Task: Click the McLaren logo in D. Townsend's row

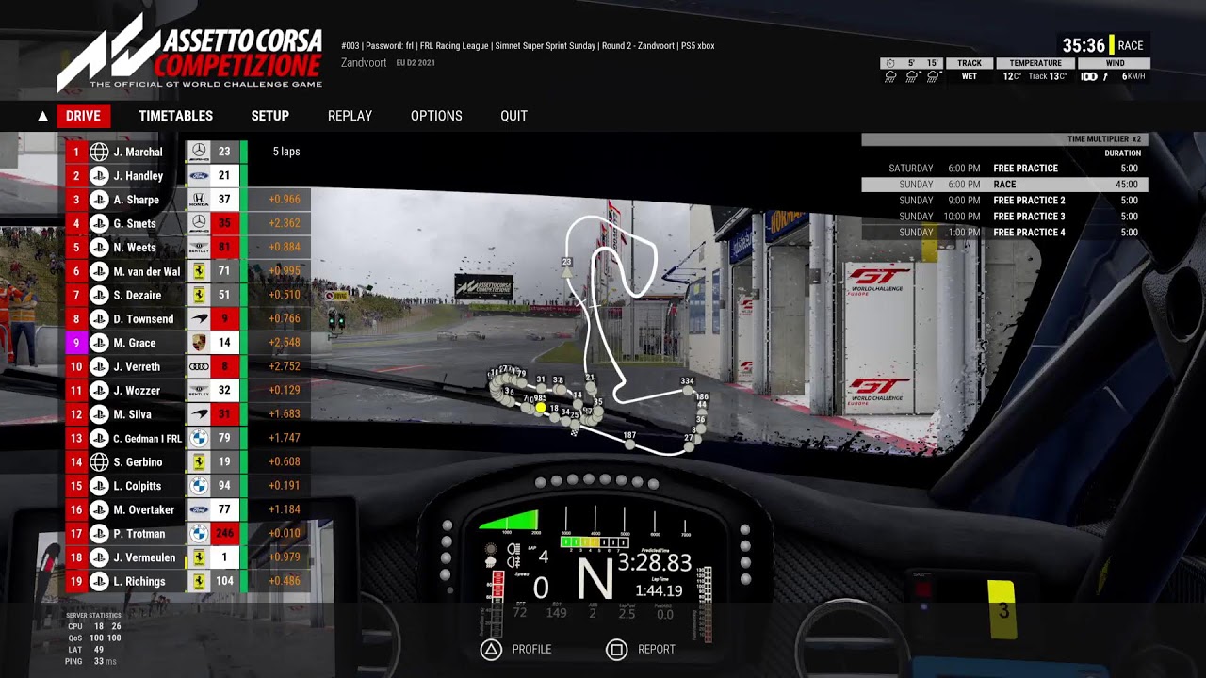Action: click(199, 319)
